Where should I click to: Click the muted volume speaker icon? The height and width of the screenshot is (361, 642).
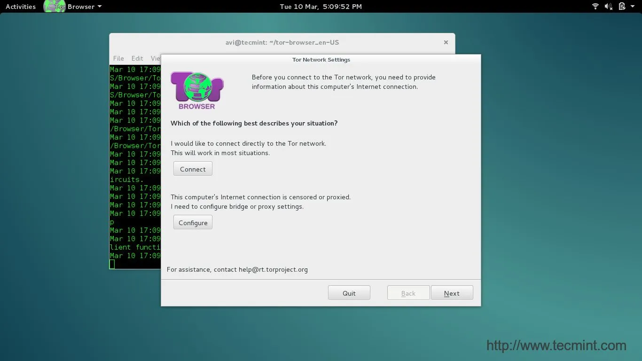608,7
